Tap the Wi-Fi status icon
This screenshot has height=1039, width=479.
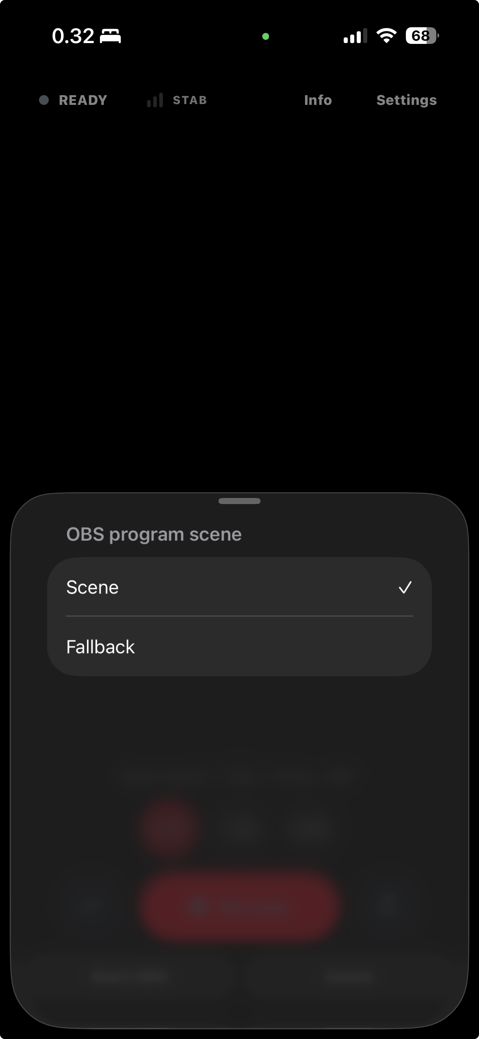tap(386, 36)
